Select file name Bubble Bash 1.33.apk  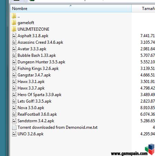pos(37,55)
